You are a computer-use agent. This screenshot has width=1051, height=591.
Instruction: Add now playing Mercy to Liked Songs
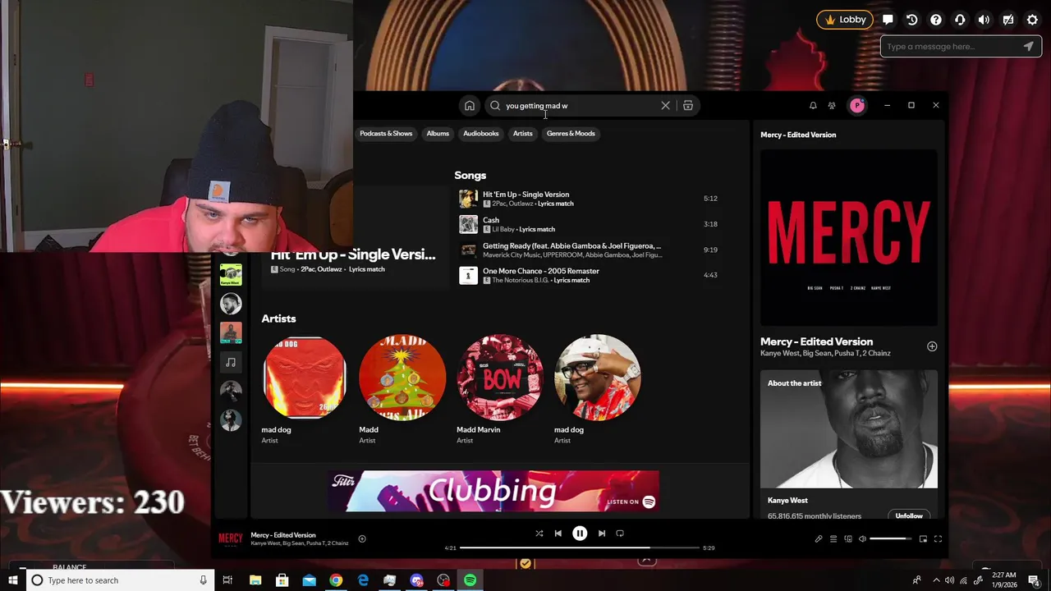(x=362, y=539)
